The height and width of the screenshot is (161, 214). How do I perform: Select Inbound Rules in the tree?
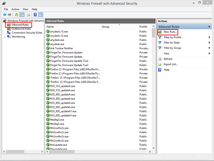[20, 25]
